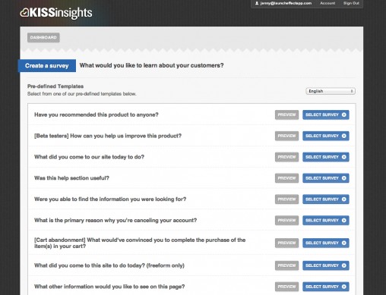Screen dimensions: 386x295
Task: Preview 'Was this help section useful?' survey
Action: 286,178
